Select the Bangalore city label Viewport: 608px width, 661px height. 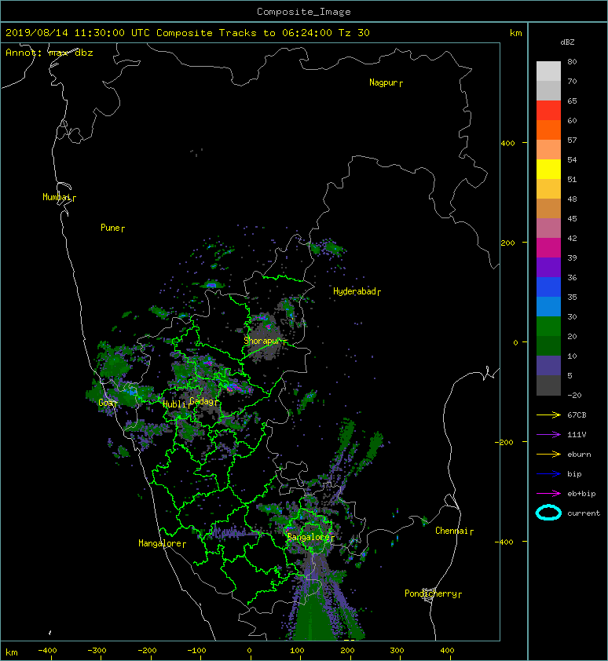click(x=308, y=537)
